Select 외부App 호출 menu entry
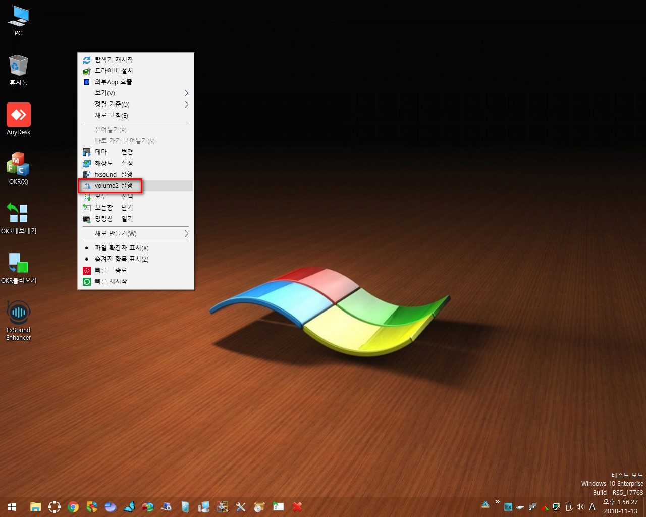 (x=136, y=82)
